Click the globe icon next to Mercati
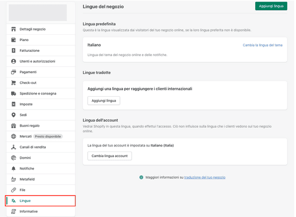 coord(13,136)
